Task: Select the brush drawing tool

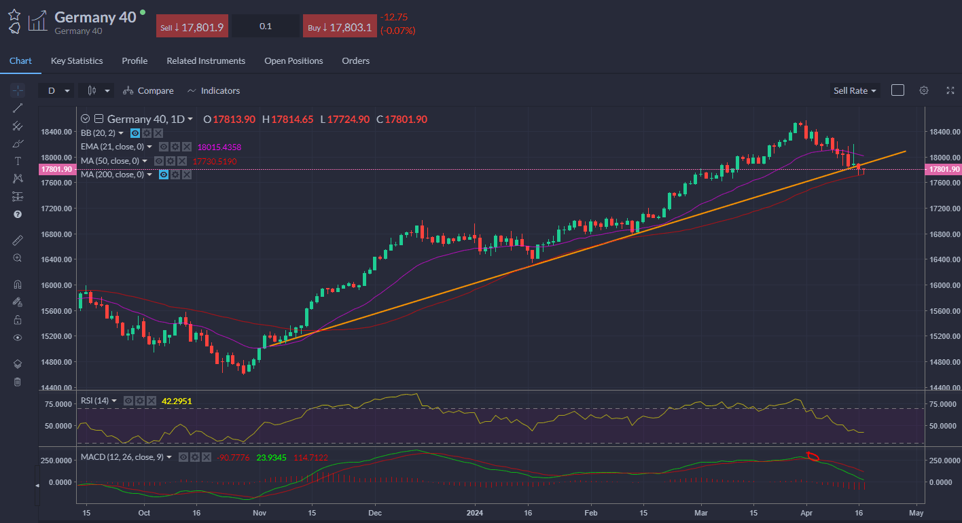Action: coord(18,143)
